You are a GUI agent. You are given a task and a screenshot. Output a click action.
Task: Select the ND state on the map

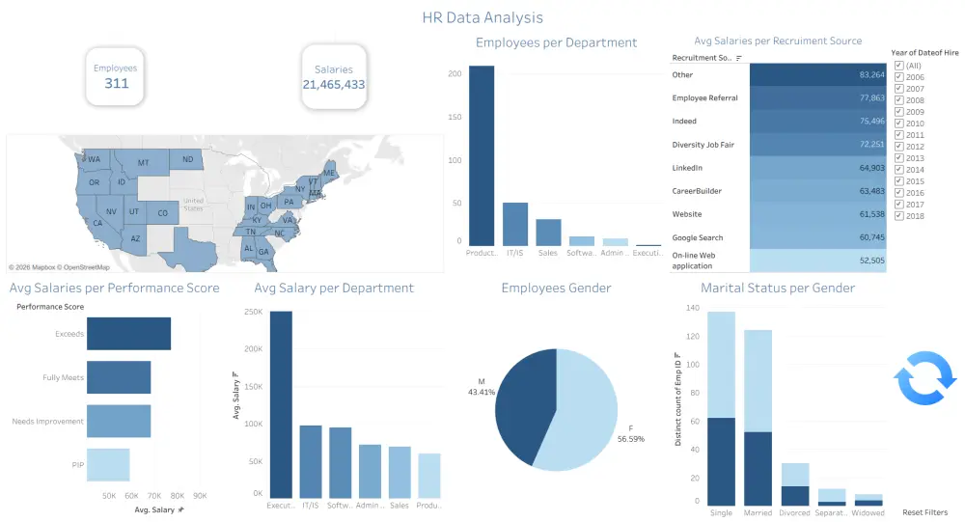(187, 159)
